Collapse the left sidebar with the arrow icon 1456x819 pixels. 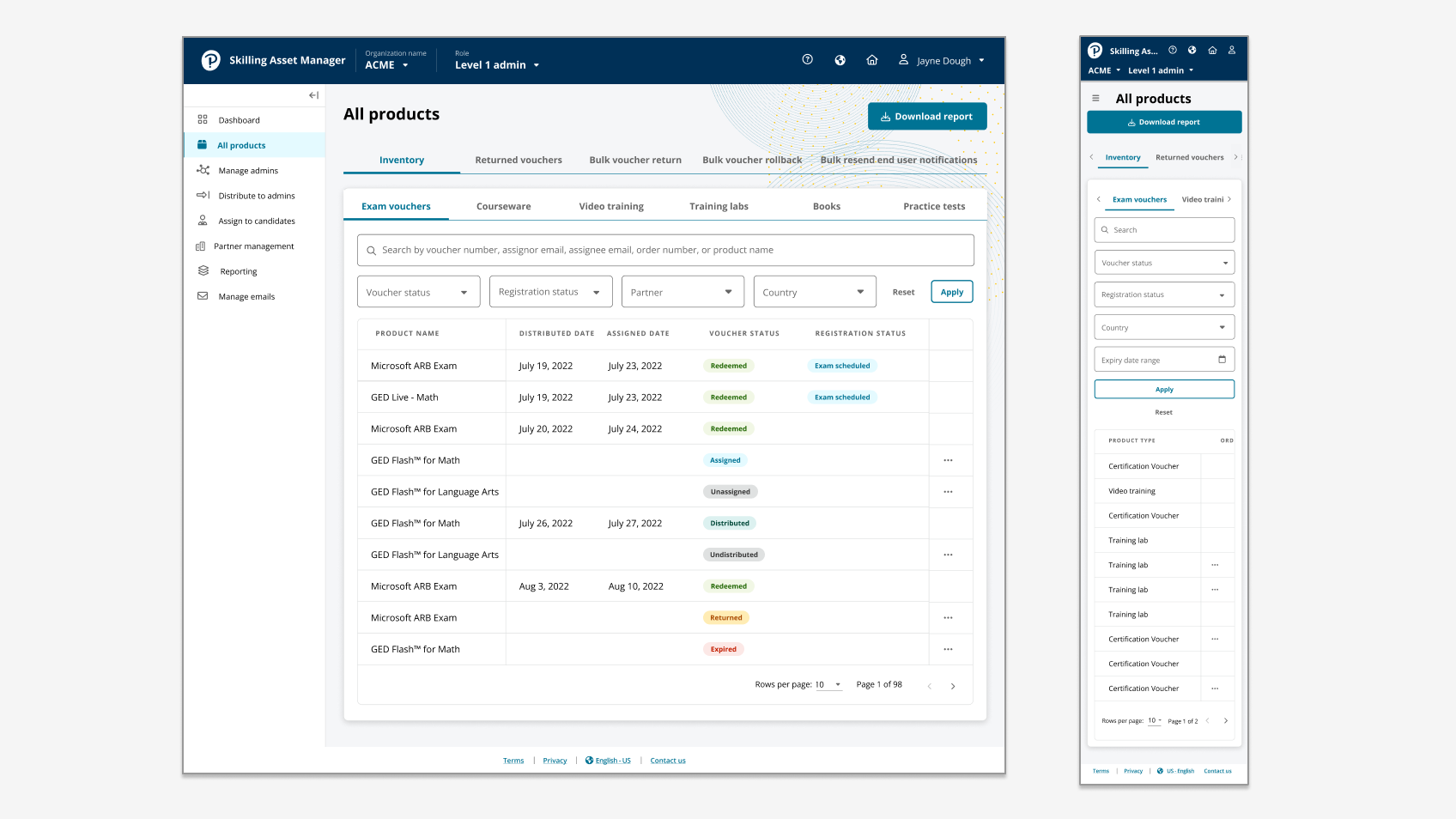[313, 95]
